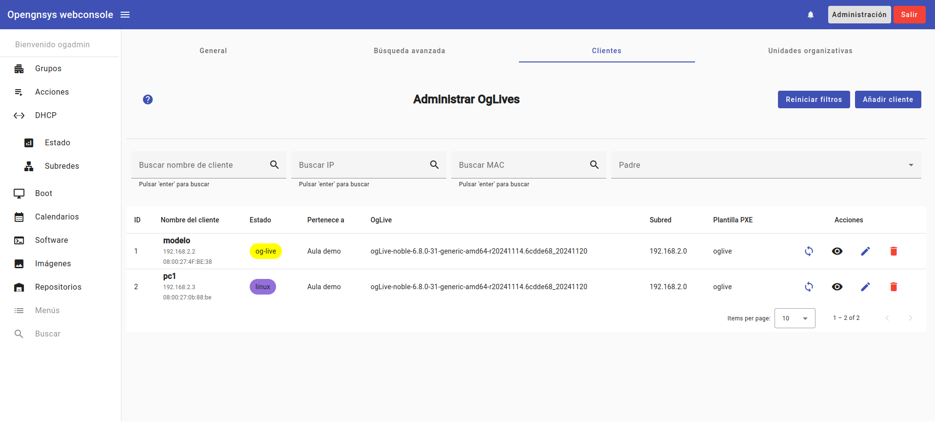View pc1 client details with eye icon
Screen dimensions: 935x435
tap(837, 287)
